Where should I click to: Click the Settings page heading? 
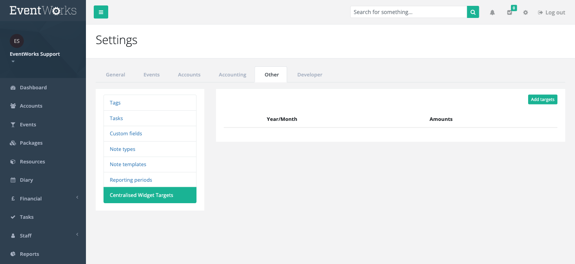pos(116,40)
